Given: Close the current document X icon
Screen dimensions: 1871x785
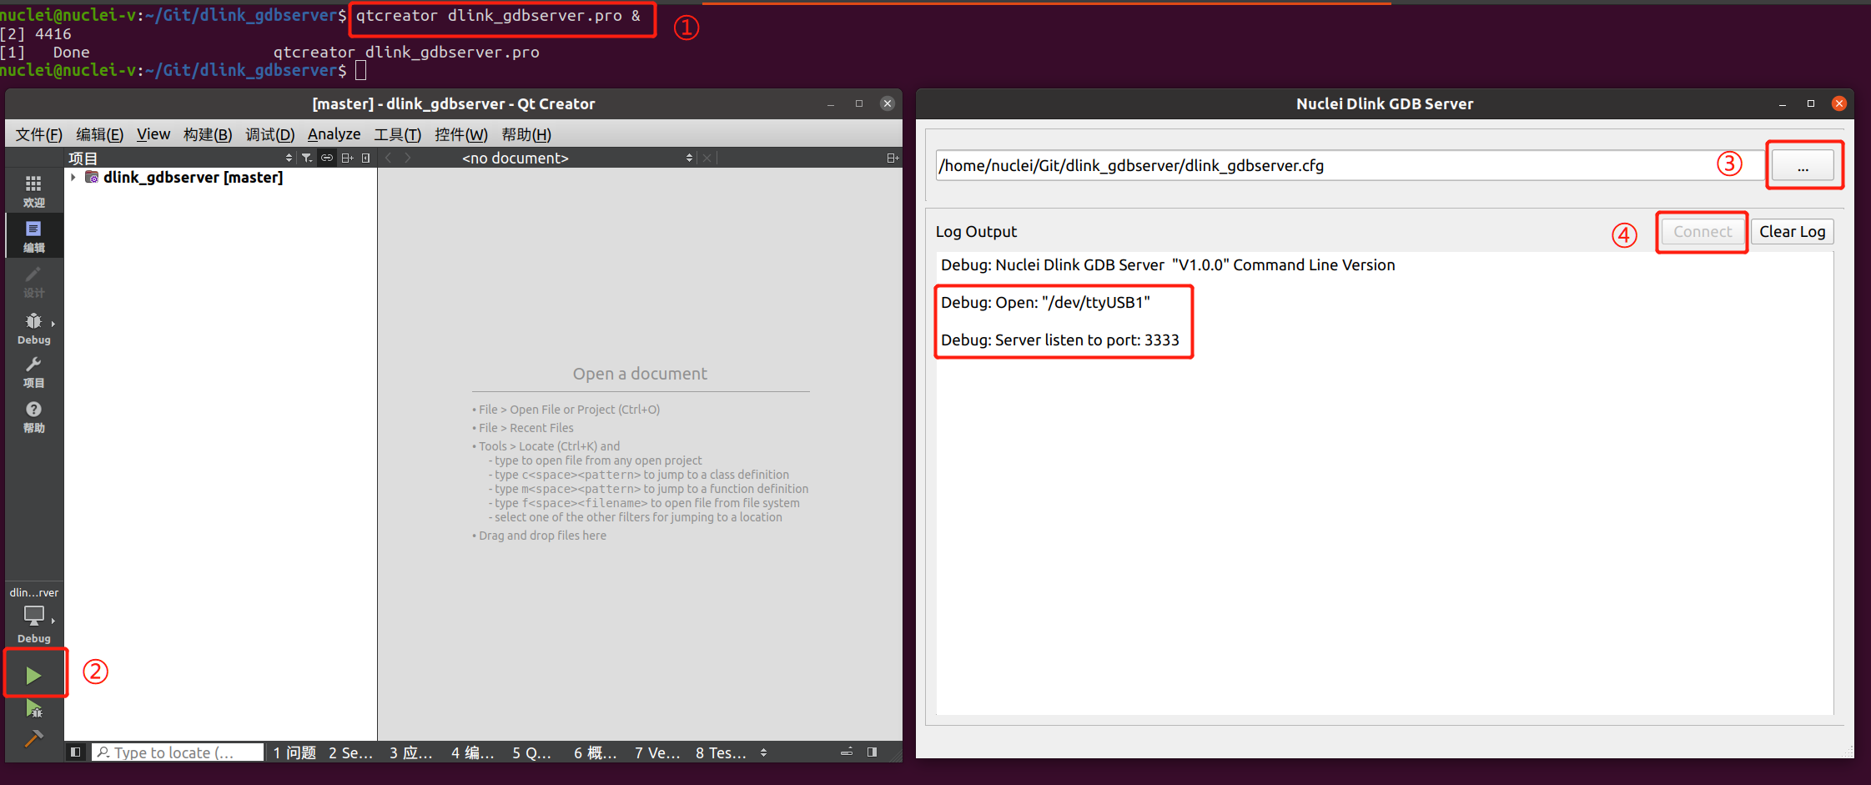Looking at the screenshot, I should (707, 158).
